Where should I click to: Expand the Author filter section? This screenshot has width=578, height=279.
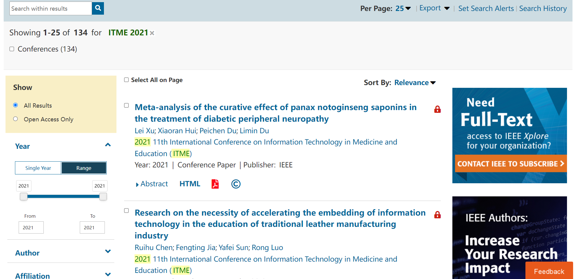click(108, 252)
